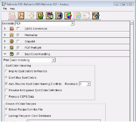The width and height of the screenshot is (136, 122).
Task: Expand the PDF Preflight section
Action: [5, 47]
